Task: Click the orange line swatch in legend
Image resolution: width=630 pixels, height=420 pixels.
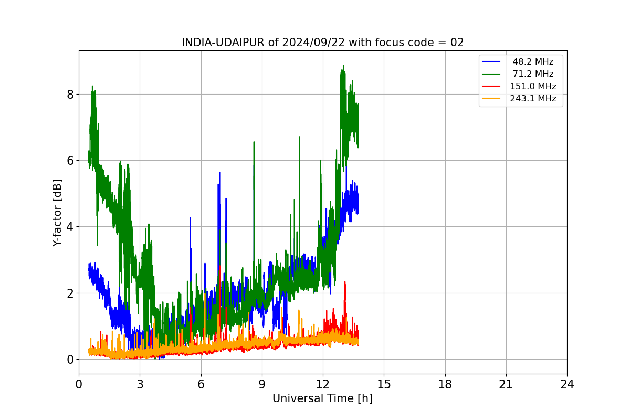Action: click(491, 99)
